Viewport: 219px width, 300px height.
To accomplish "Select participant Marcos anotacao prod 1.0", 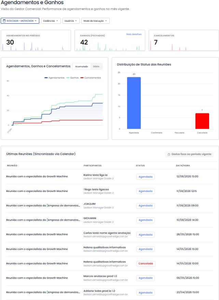I will click(x=100, y=276).
